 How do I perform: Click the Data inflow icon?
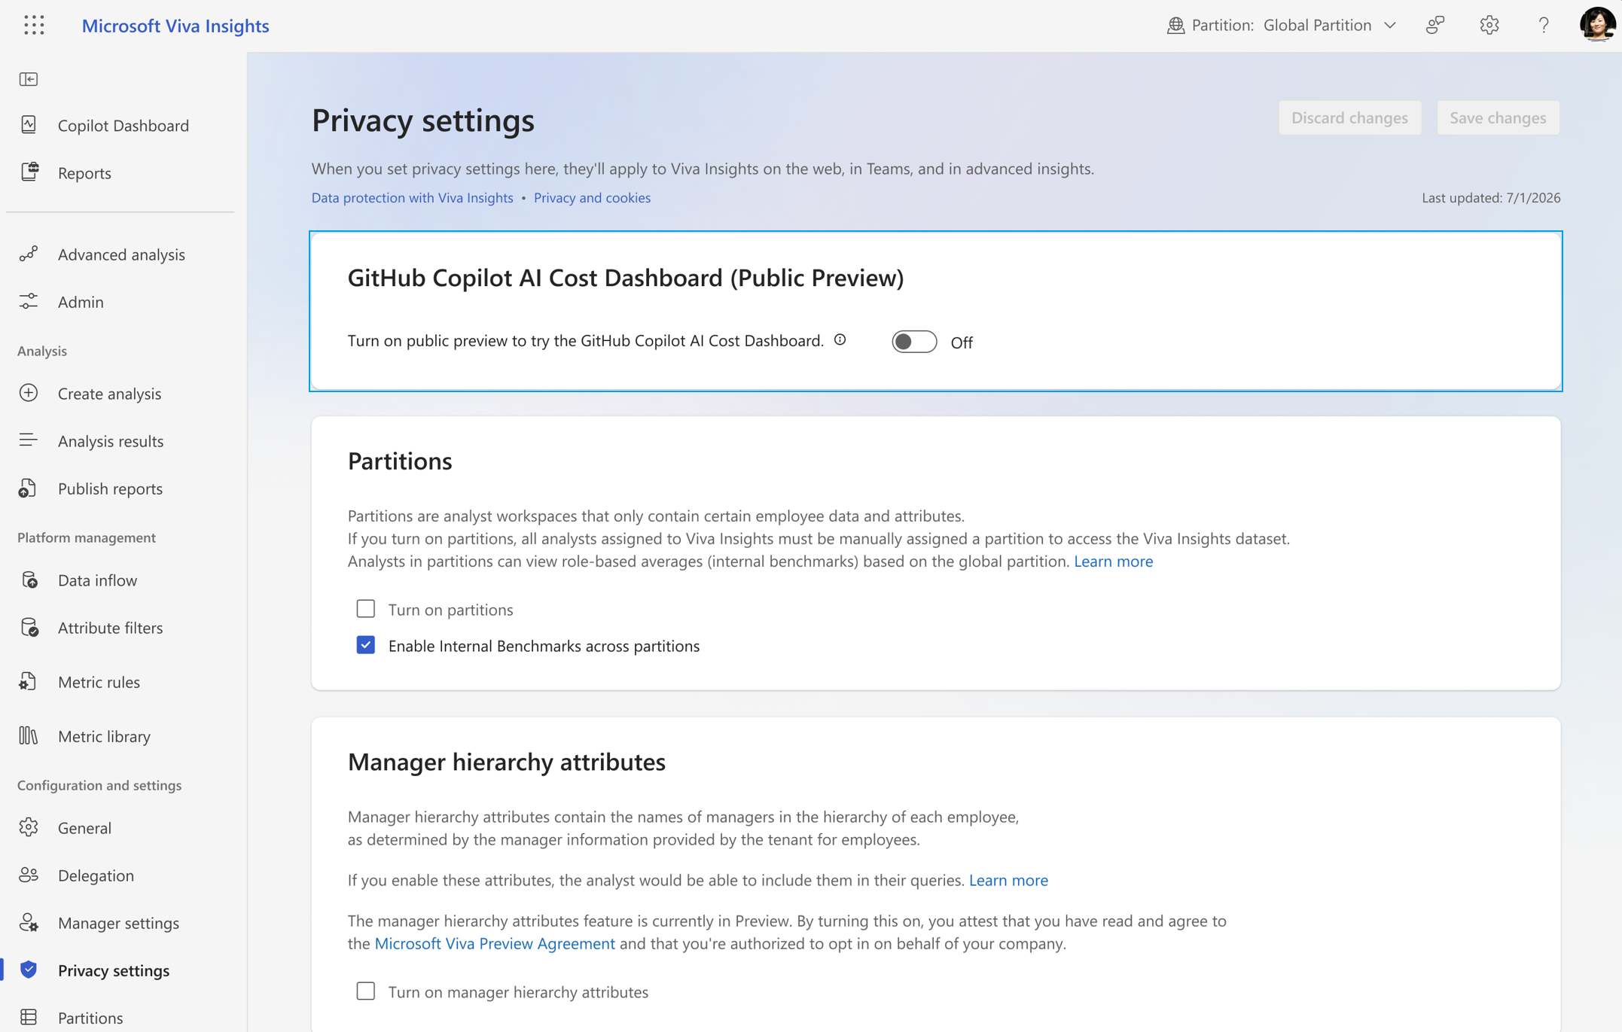pos(29,580)
